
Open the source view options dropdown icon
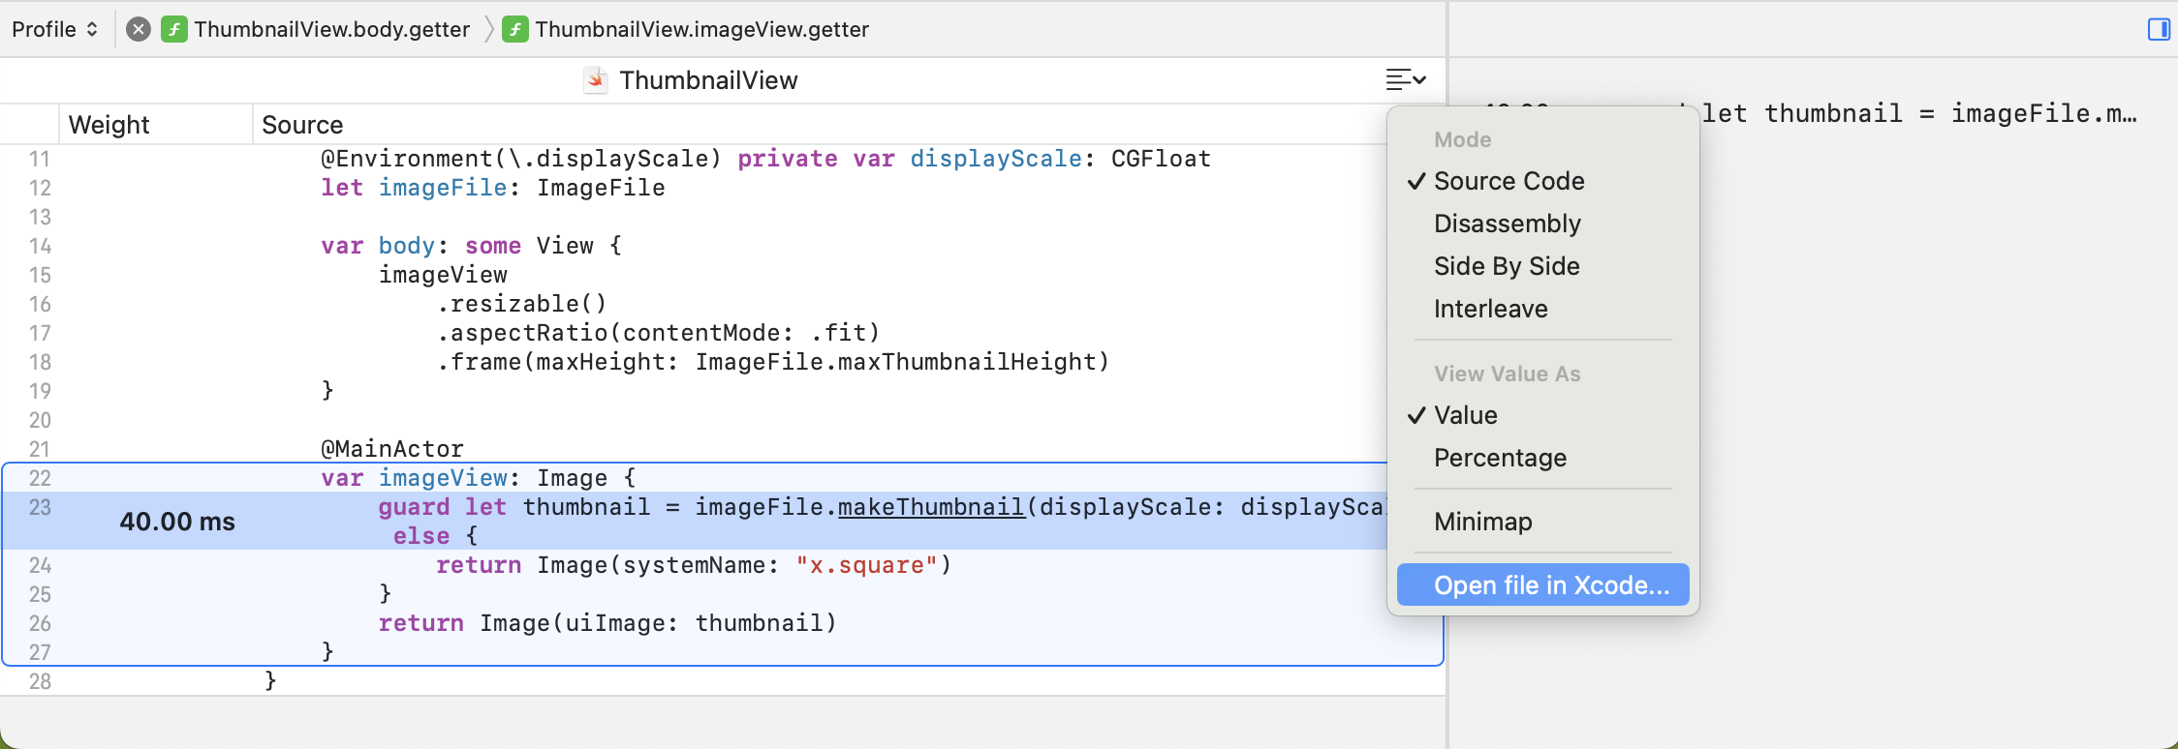[1405, 79]
